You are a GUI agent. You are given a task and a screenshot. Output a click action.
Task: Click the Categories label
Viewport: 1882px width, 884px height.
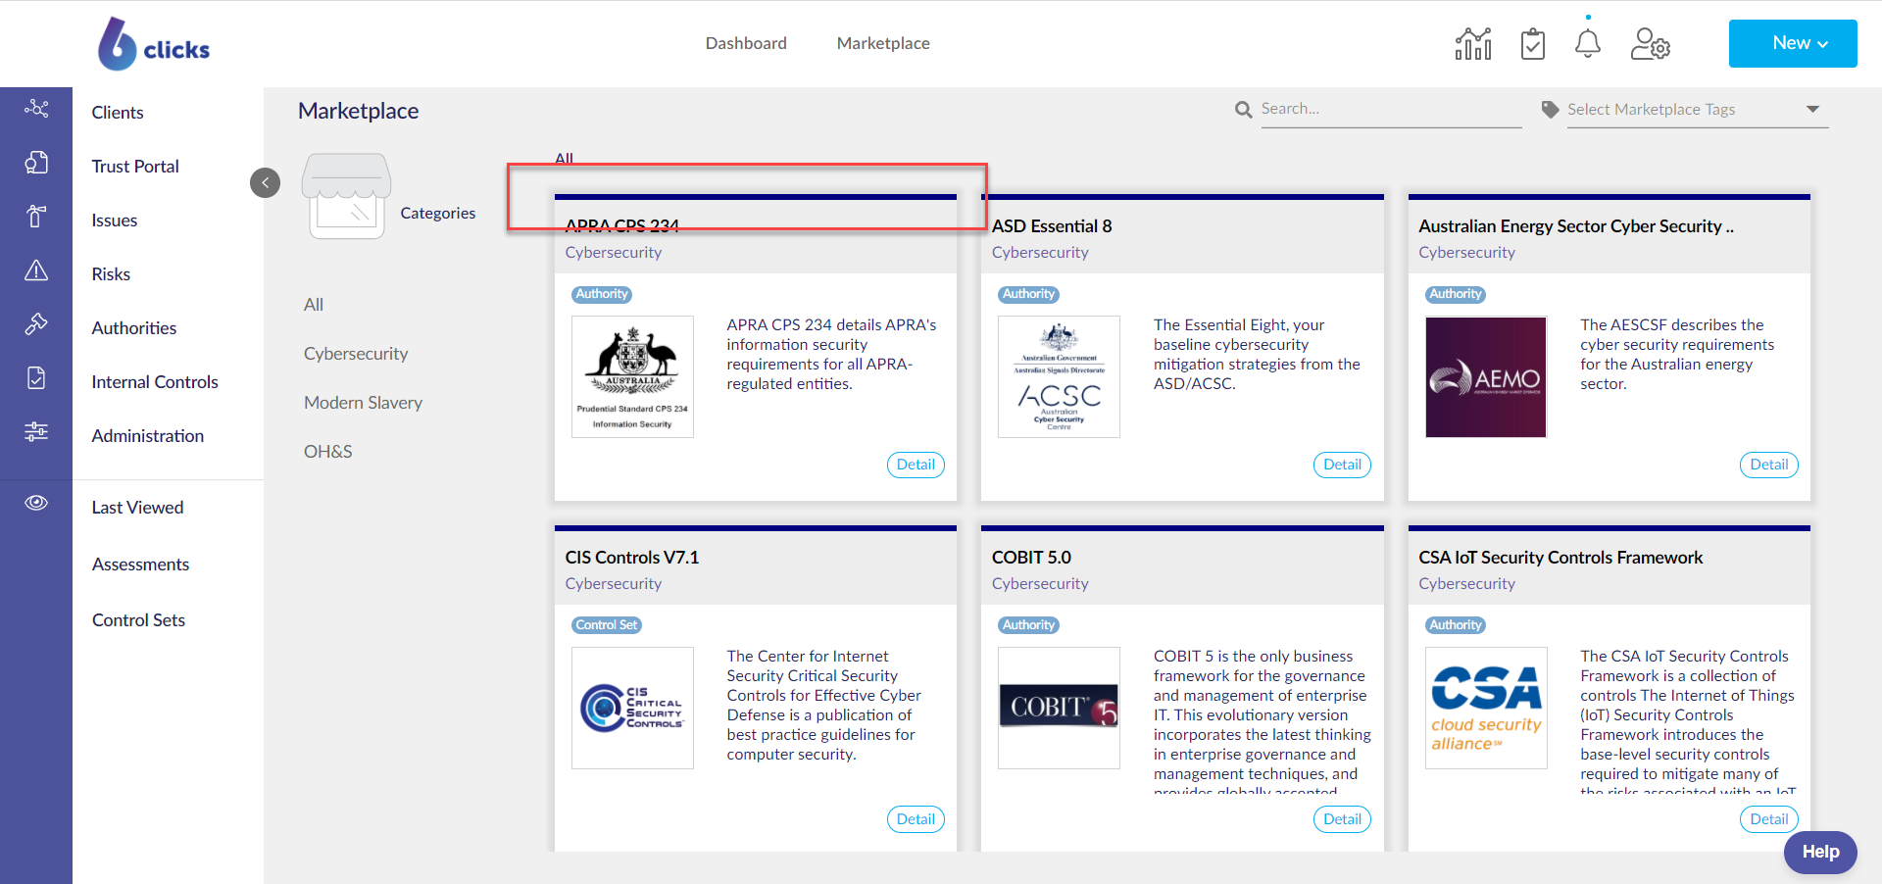[438, 214]
